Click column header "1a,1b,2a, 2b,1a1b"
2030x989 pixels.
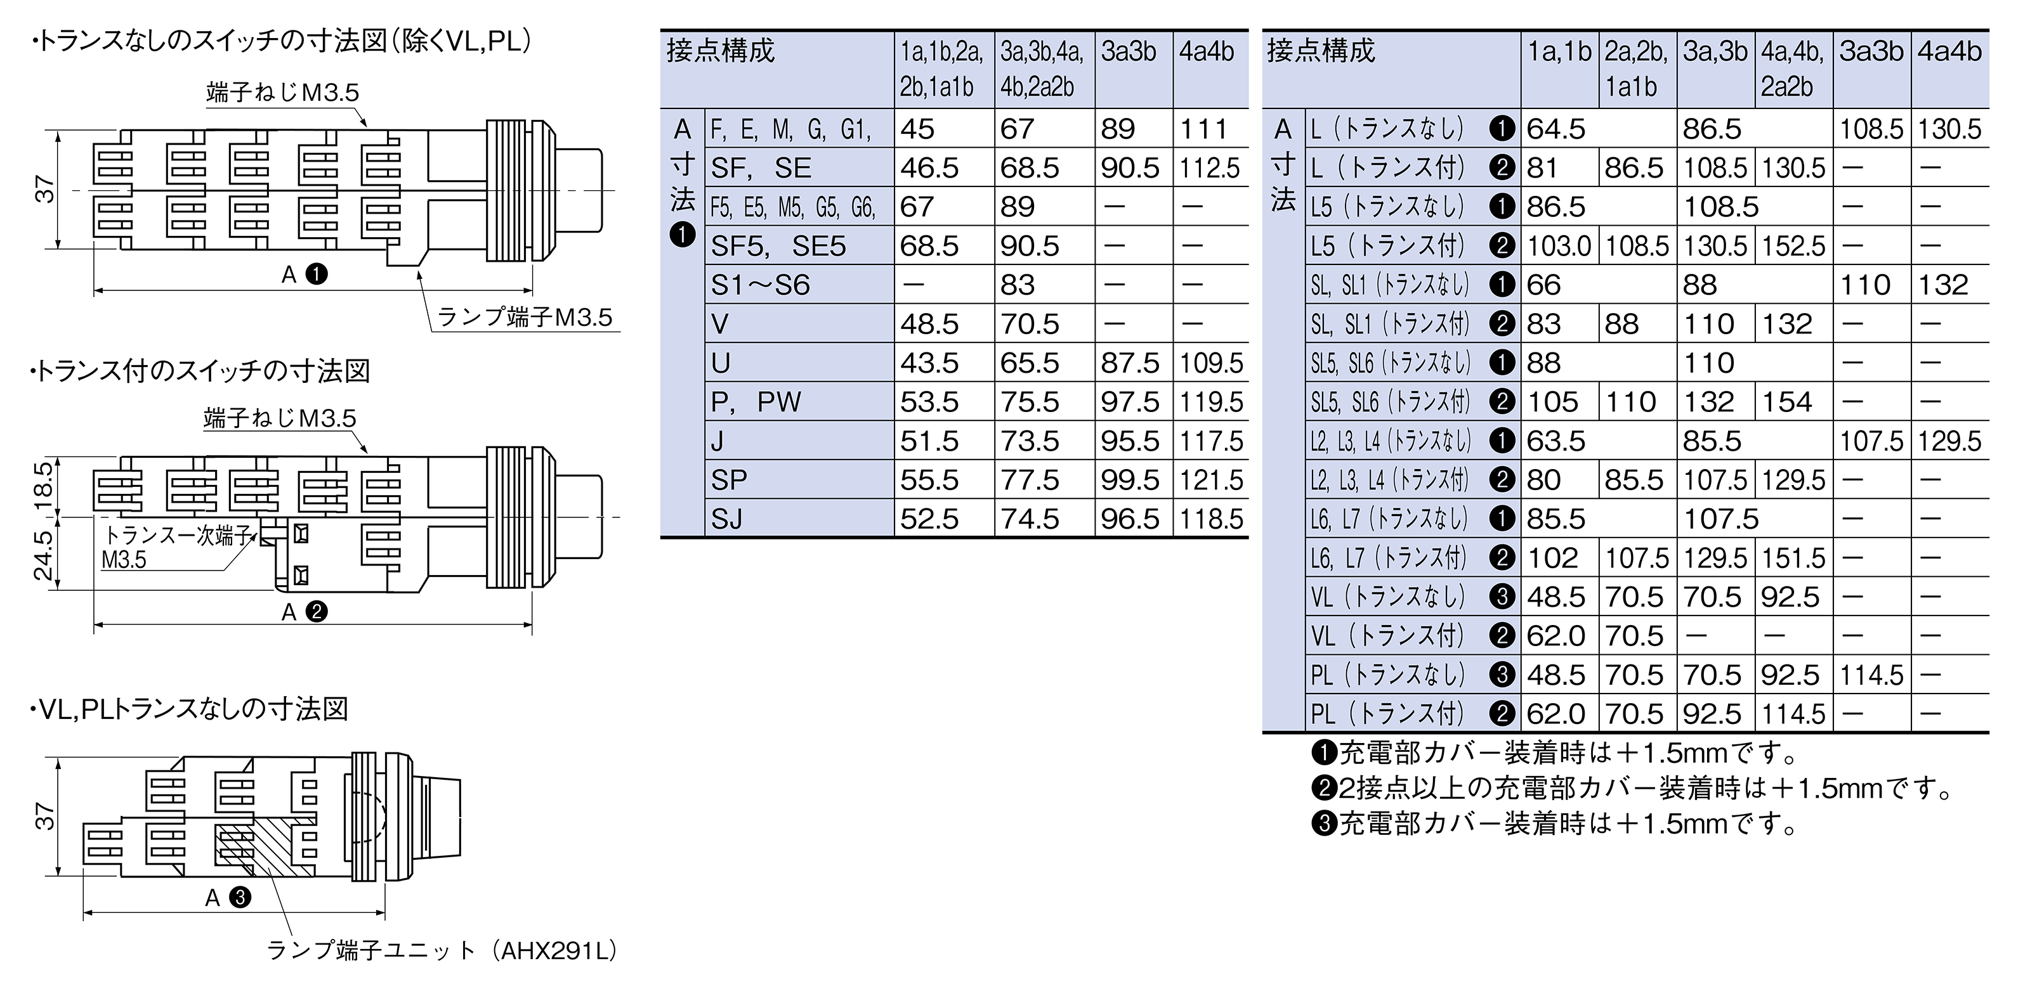[943, 68]
